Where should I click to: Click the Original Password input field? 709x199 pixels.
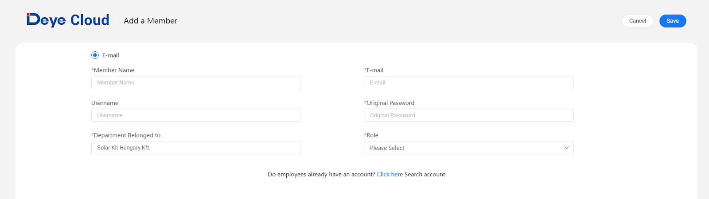[x=468, y=115]
